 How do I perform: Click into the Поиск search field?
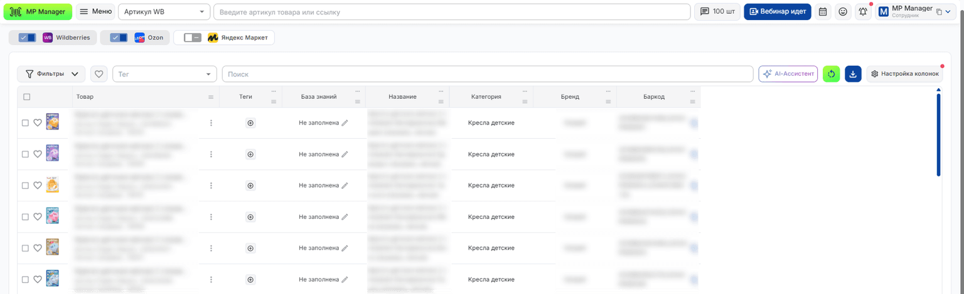click(488, 74)
